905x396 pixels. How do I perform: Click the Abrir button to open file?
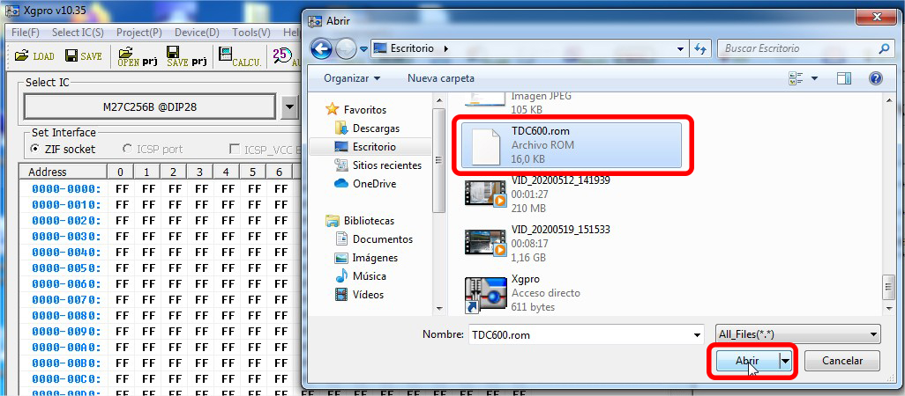coord(746,361)
